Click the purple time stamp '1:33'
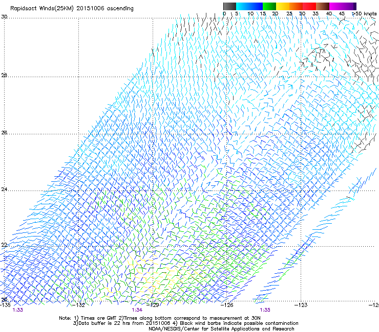 17,310
